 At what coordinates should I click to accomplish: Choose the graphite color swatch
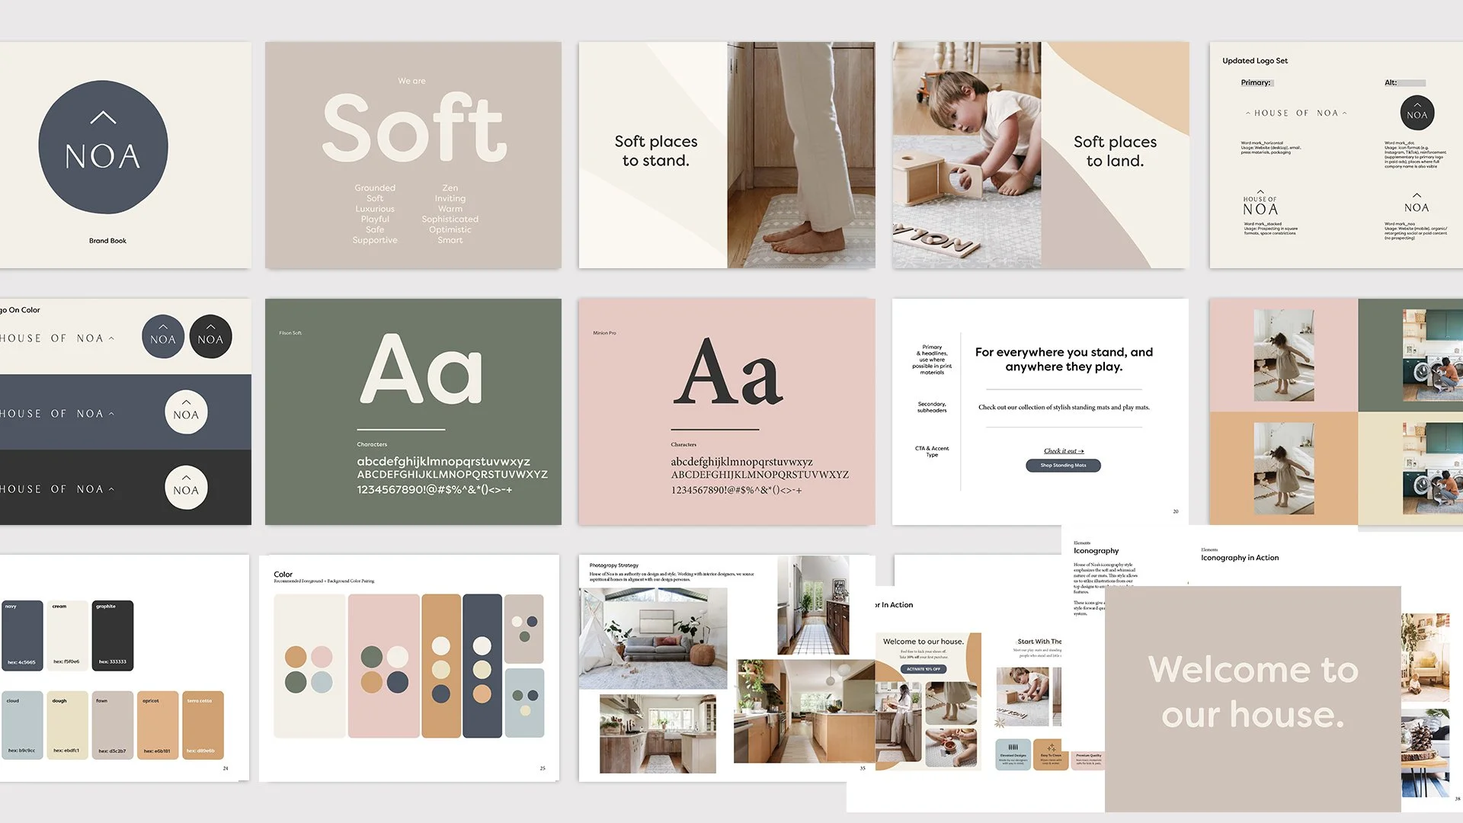[113, 635]
